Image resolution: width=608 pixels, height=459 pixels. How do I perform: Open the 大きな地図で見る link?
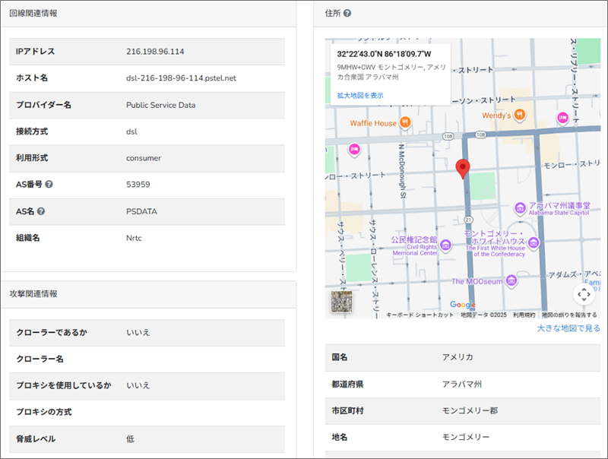pos(568,328)
